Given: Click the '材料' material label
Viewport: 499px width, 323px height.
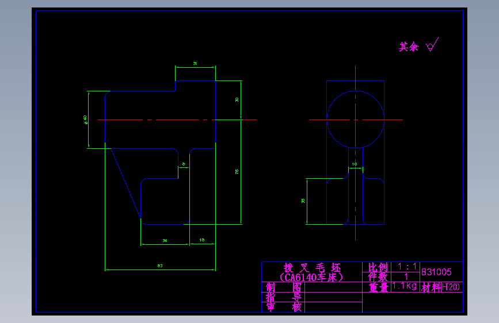Looking at the screenshot, I should point(431,288).
